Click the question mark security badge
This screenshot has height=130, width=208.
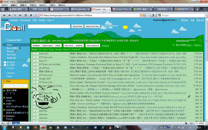tap(144, 15)
